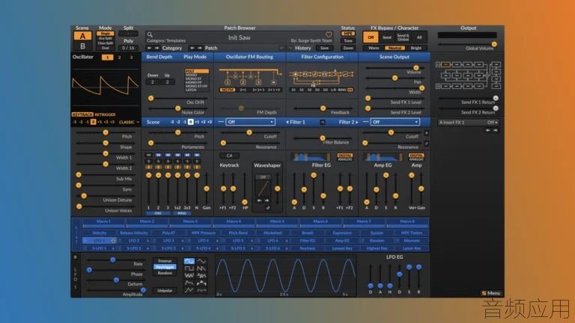
Task: Open LFO 2 modulator arrow
Action: [x=147, y=241]
